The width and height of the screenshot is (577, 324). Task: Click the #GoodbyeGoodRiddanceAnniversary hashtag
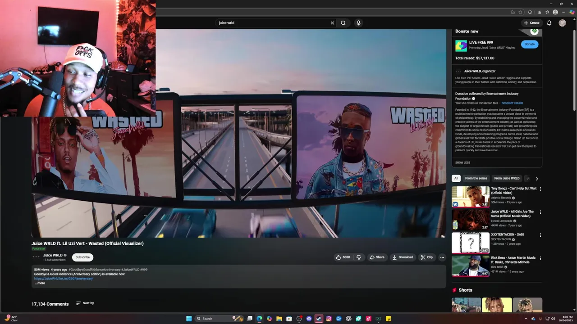click(94, 270)
